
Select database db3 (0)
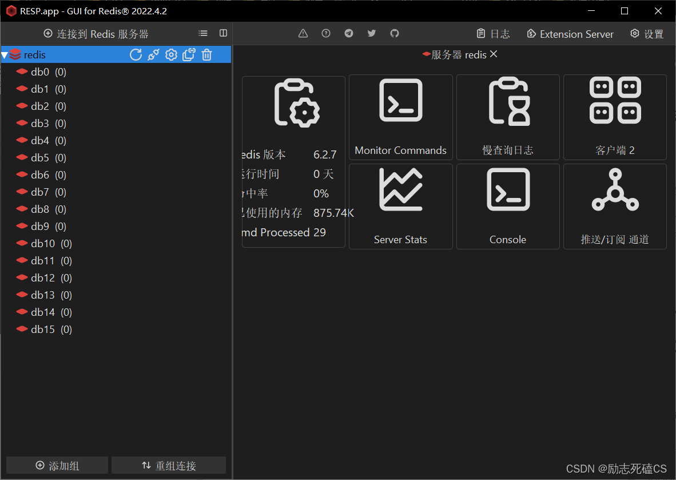(x=41, y=124)
